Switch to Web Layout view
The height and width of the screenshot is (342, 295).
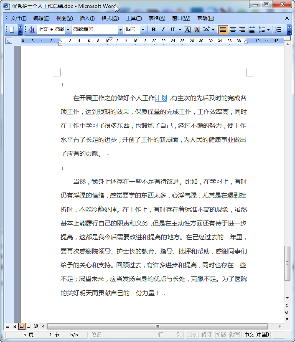click(15, 326)
